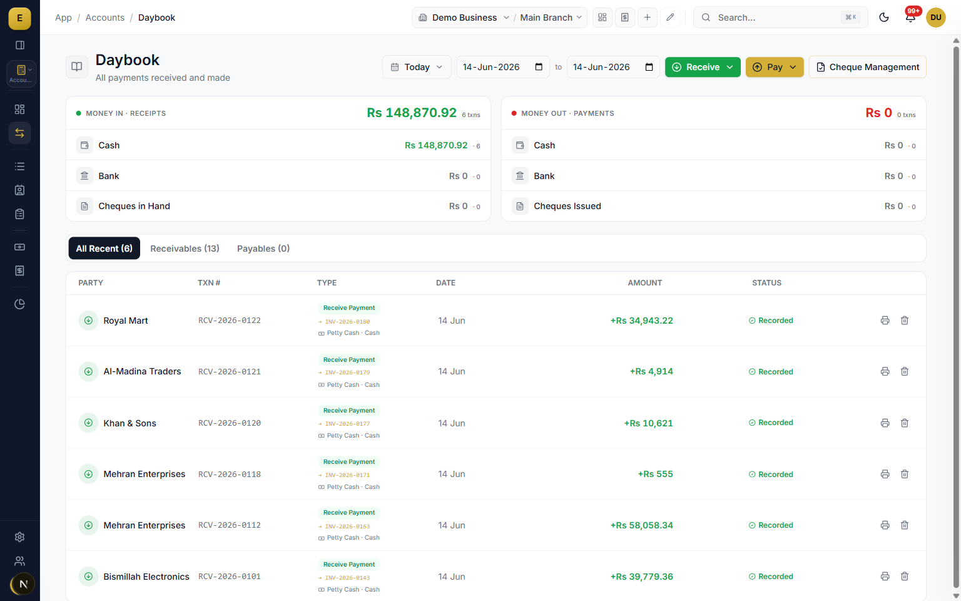Viewport: 961px width, 601px height.
Task: Open Cheque Management
Action: click(867, 67)
